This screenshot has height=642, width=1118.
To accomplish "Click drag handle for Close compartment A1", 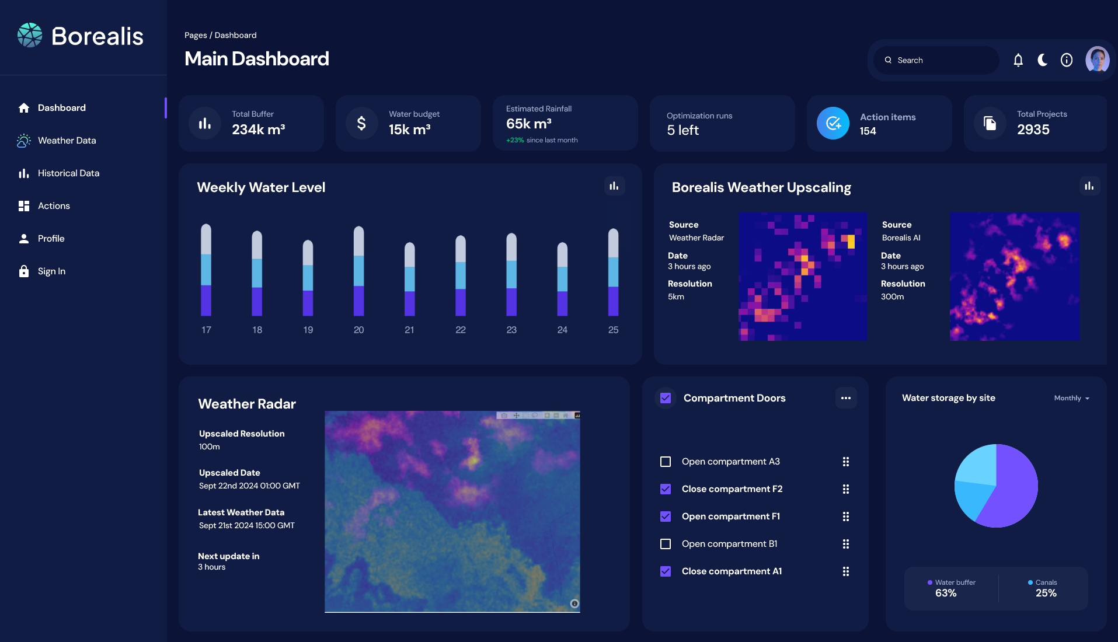I will [846, 571].
